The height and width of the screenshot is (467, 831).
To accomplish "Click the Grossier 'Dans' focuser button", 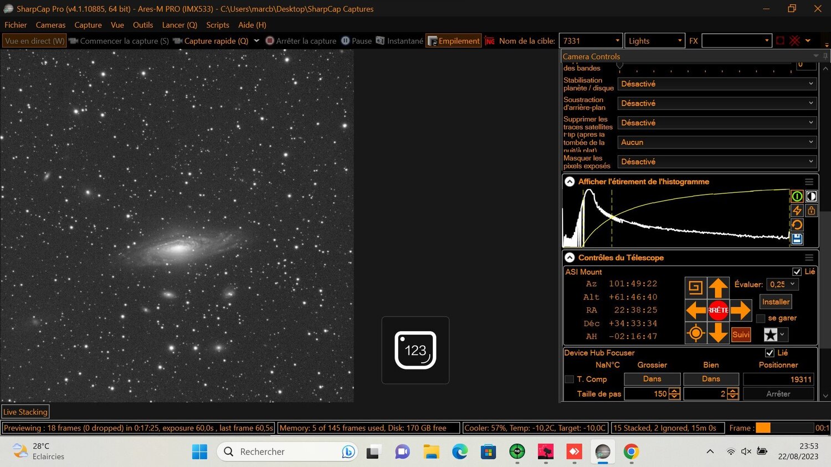I will tap(652, 379).
